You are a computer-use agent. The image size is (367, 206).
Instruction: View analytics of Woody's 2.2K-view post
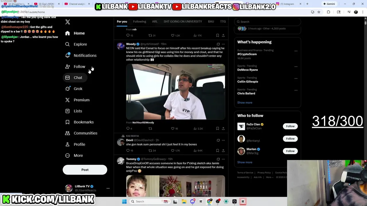(198, 128)
